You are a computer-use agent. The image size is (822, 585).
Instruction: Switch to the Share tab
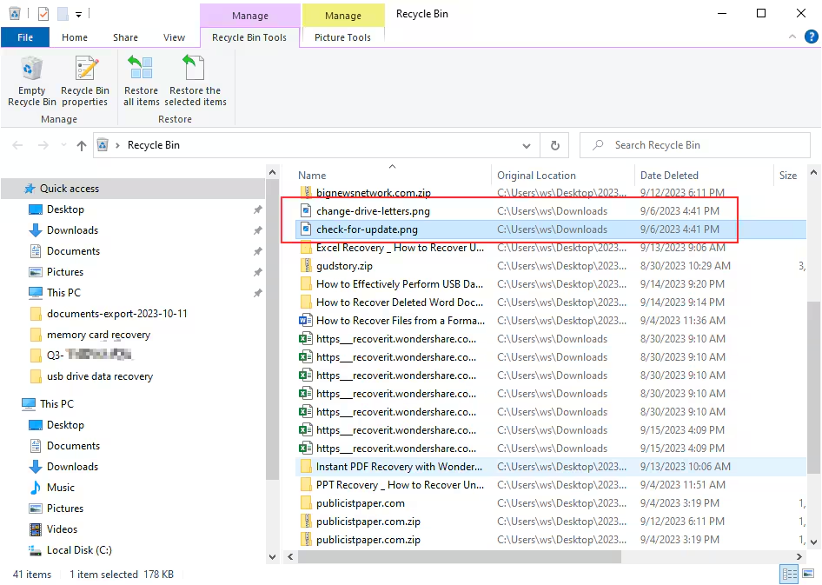(125, 37)
